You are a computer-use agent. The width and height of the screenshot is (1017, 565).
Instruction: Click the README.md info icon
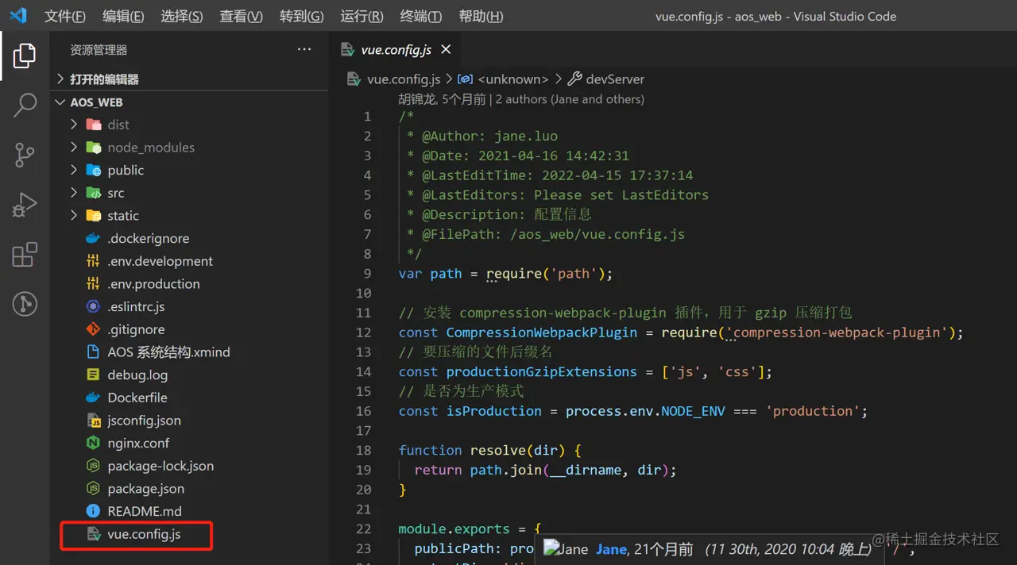[94, 511]
